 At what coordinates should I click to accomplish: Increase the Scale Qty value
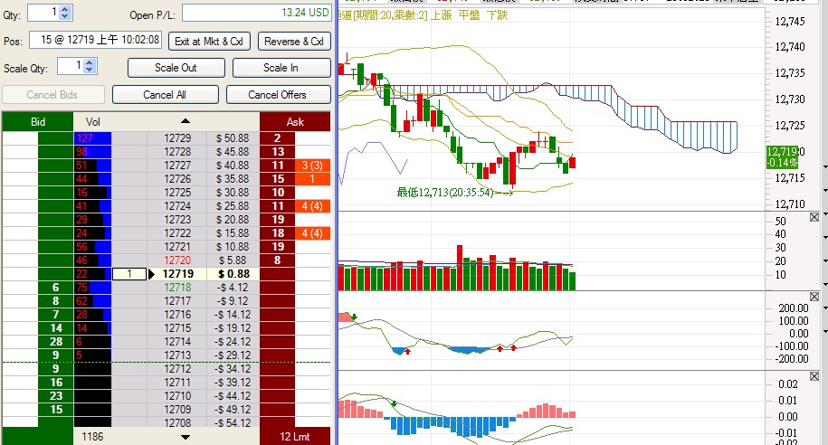pyautogui.click(x=90, y=62)
